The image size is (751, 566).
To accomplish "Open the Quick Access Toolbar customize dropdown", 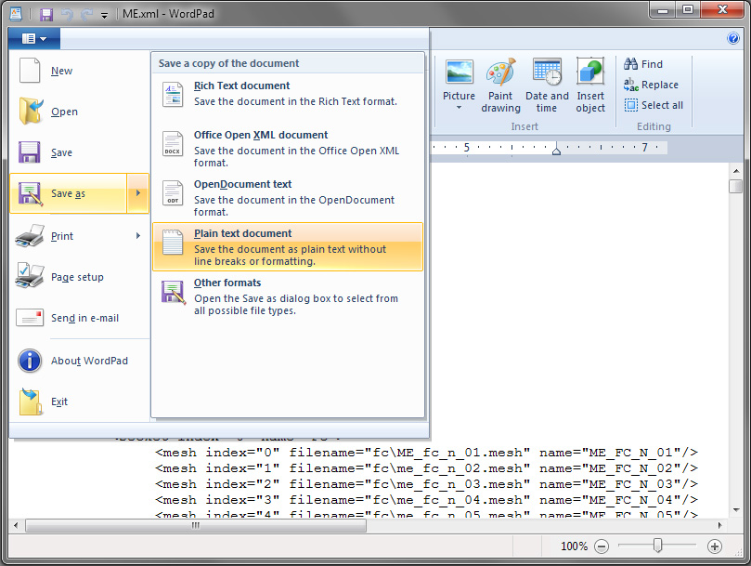I will pyautogui.click(x=104, y=15).
